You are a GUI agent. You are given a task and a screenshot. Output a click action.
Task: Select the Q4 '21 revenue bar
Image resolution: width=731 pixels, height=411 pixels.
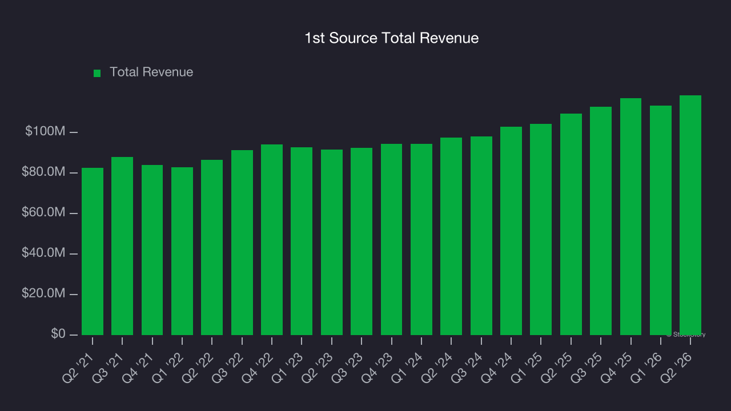point(152,250)
